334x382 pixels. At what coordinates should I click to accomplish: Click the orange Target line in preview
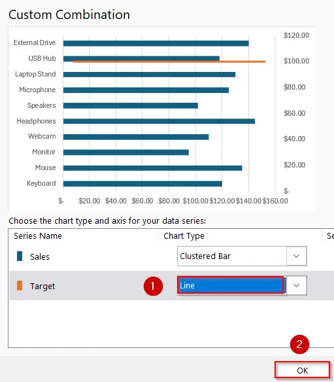click(x=169, y=61)
